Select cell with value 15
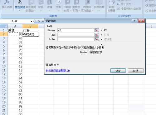Screen dimensions: 156x115 [15, 110]
